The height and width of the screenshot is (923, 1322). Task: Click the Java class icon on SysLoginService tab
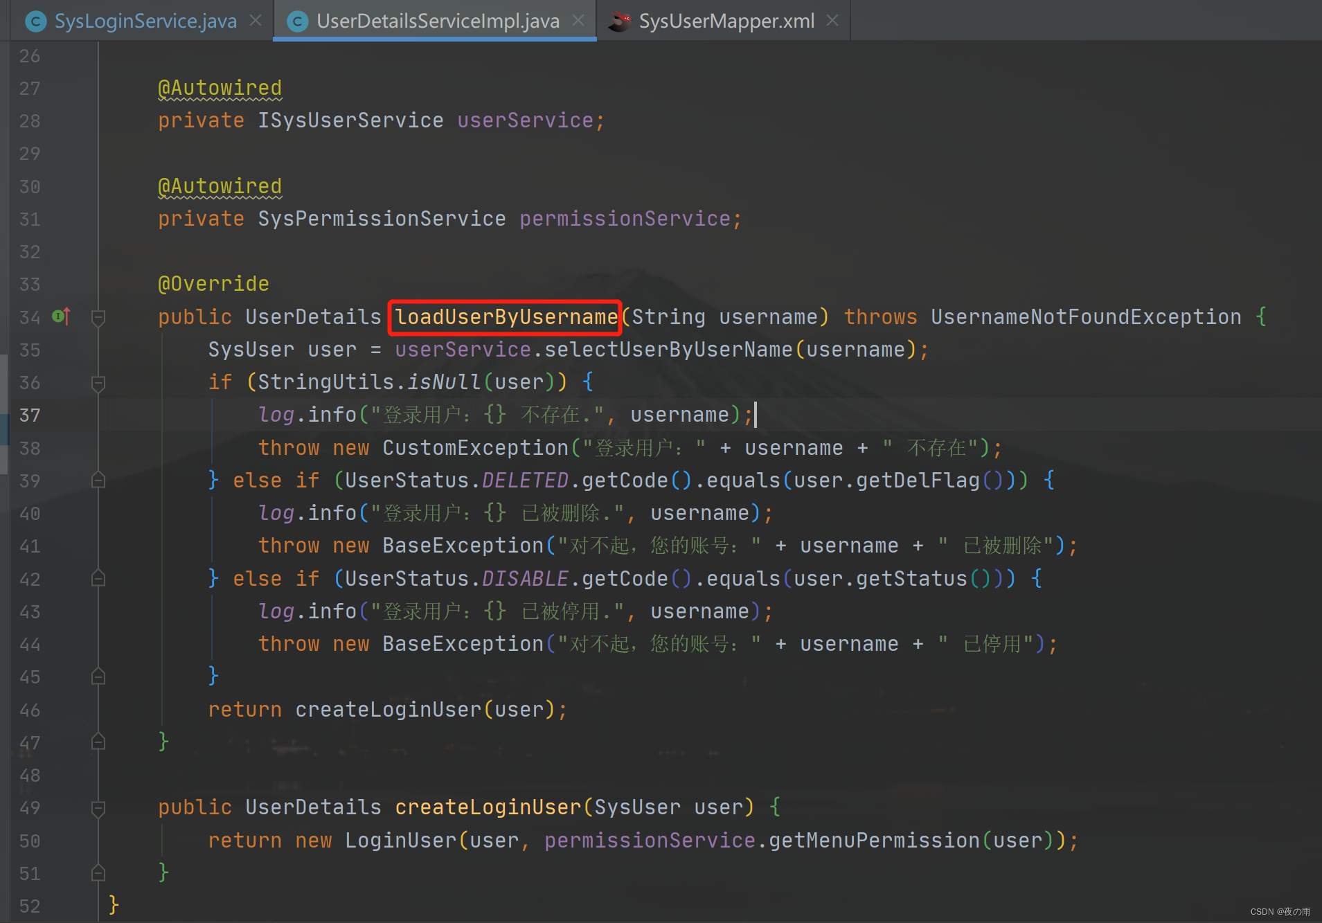[x=35, y=21]
